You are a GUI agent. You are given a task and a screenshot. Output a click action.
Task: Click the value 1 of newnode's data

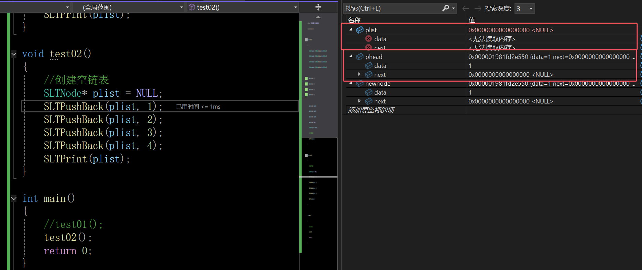click(470, 93)
